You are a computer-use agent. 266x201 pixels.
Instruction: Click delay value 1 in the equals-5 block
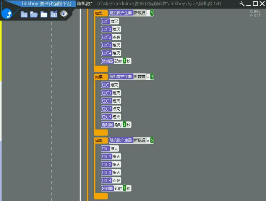(x=124, y=188)
